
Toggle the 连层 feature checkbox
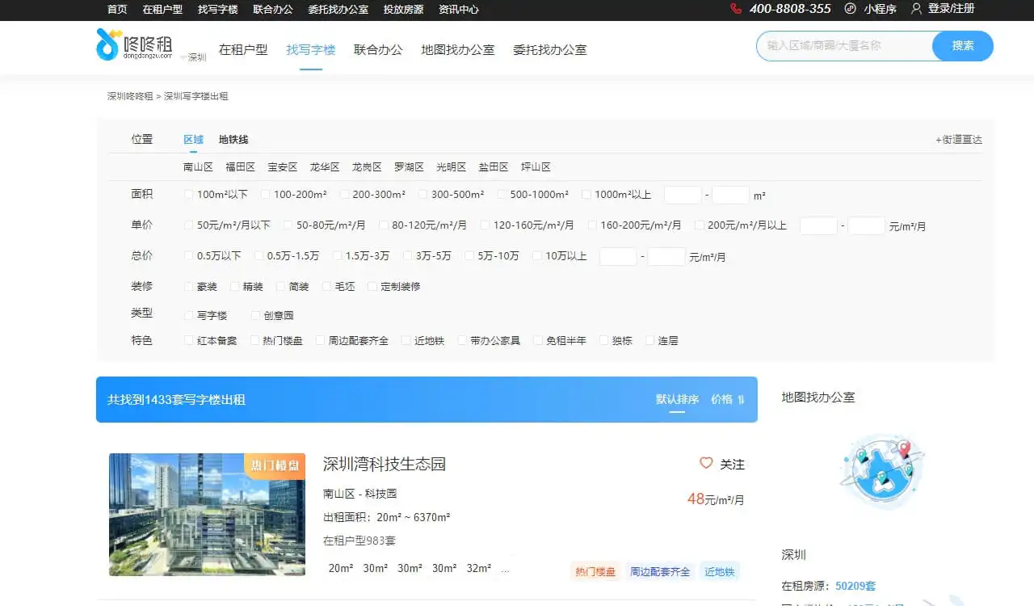(x=650, y=341)
